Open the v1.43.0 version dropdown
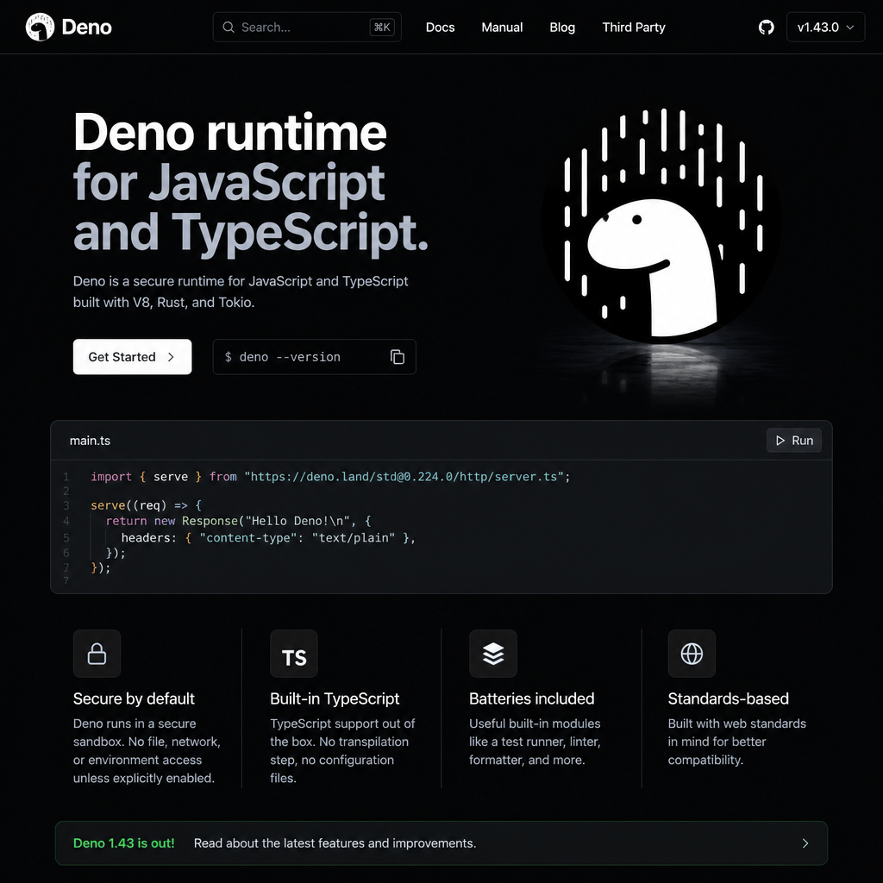 click(x=825, y=27)
